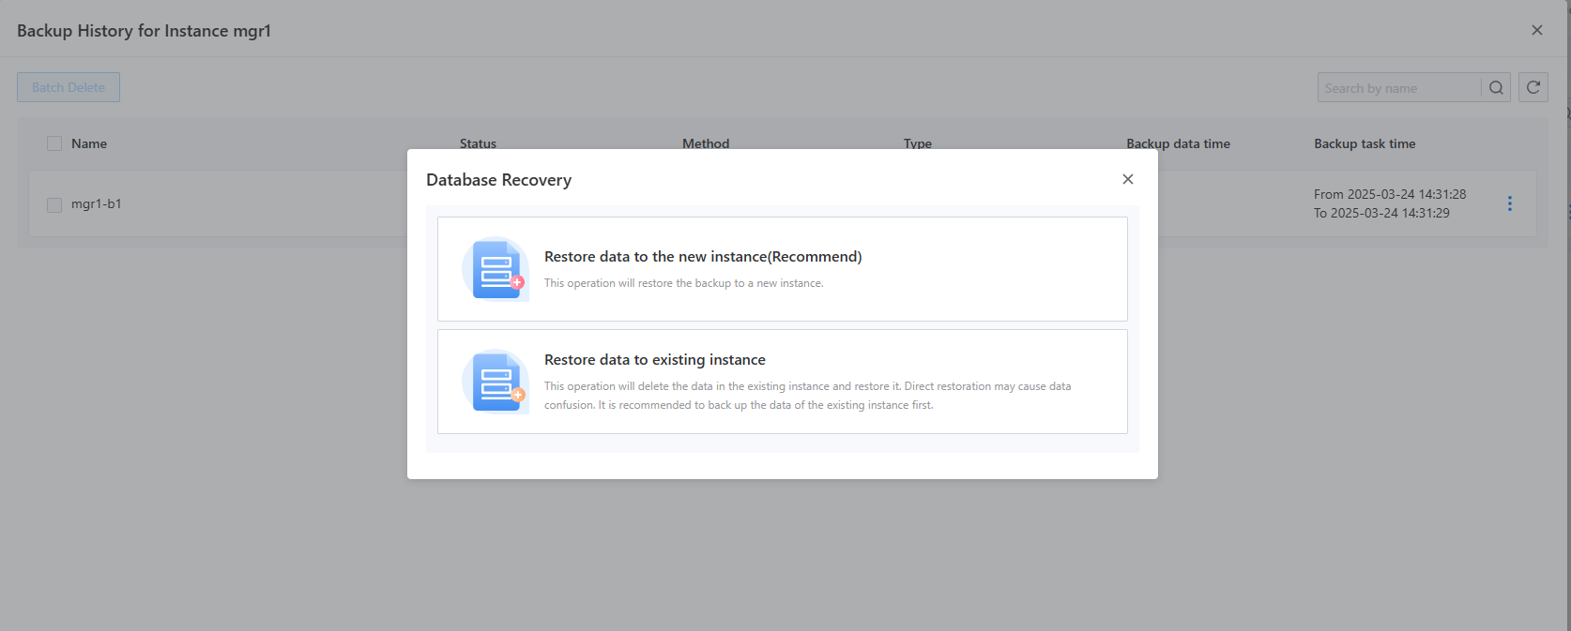Focus the Search by name field

tap(1397, 88)
